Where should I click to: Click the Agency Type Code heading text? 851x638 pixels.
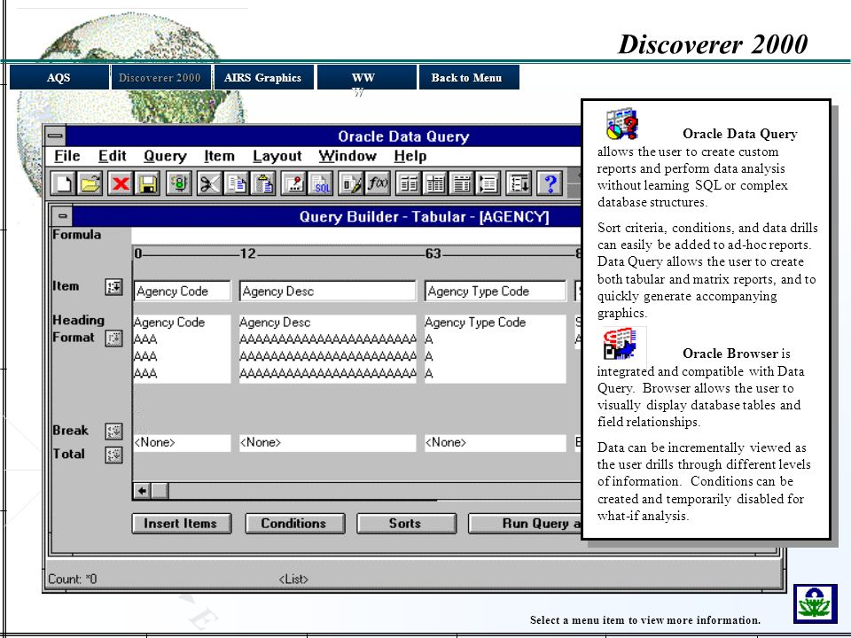point(475,323)
